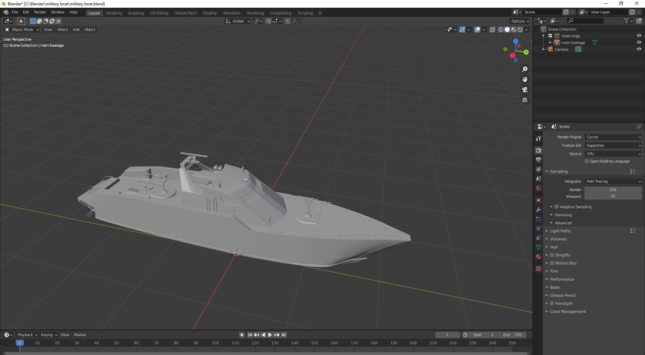Open the View Layer properties tab
645x355 pixels.
tap(539, 169)
